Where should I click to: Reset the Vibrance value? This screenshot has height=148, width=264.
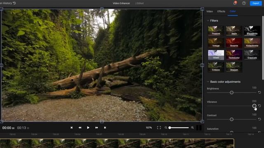(x=259, y=106)
